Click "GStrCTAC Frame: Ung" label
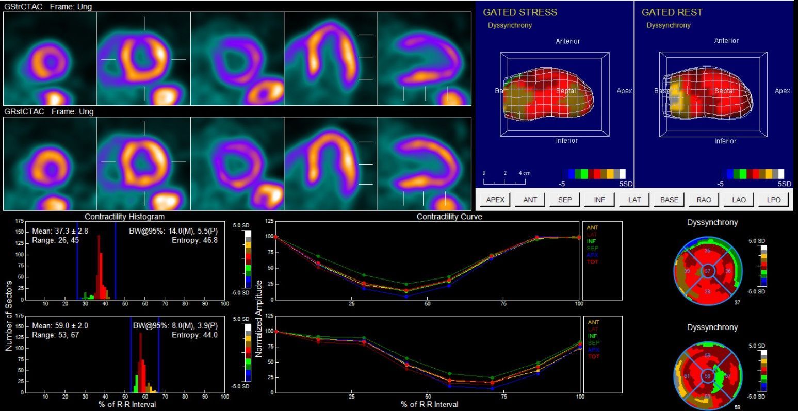This screenshot has width=798, height=411. click(48, 7)
